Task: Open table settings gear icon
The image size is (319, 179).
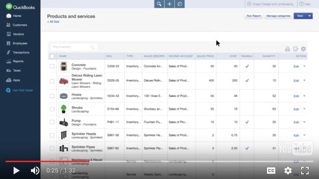Action: point(304,49)
